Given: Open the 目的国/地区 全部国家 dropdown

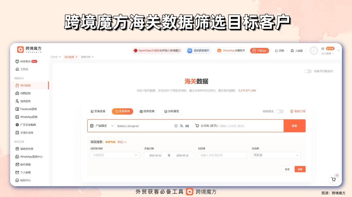Looking at the screenshot, I should coord(115,155).
